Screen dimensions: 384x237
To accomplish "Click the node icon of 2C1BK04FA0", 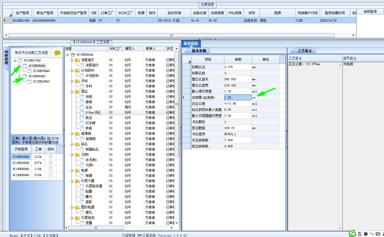I will [x=29, y=81].
